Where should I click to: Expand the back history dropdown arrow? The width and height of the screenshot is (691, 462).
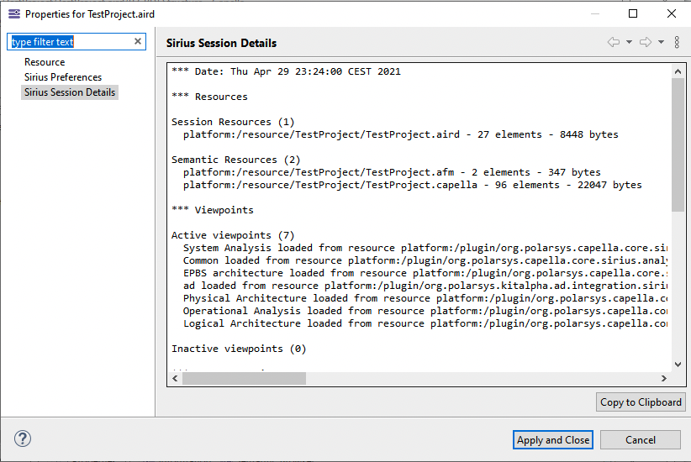click(x=629, y=42)
